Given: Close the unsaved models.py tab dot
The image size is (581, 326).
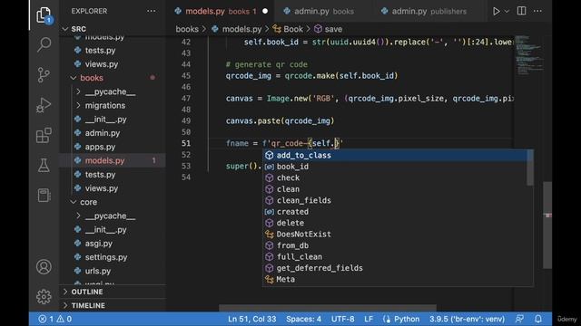Looking at the screenshot, I should point(265,11).
